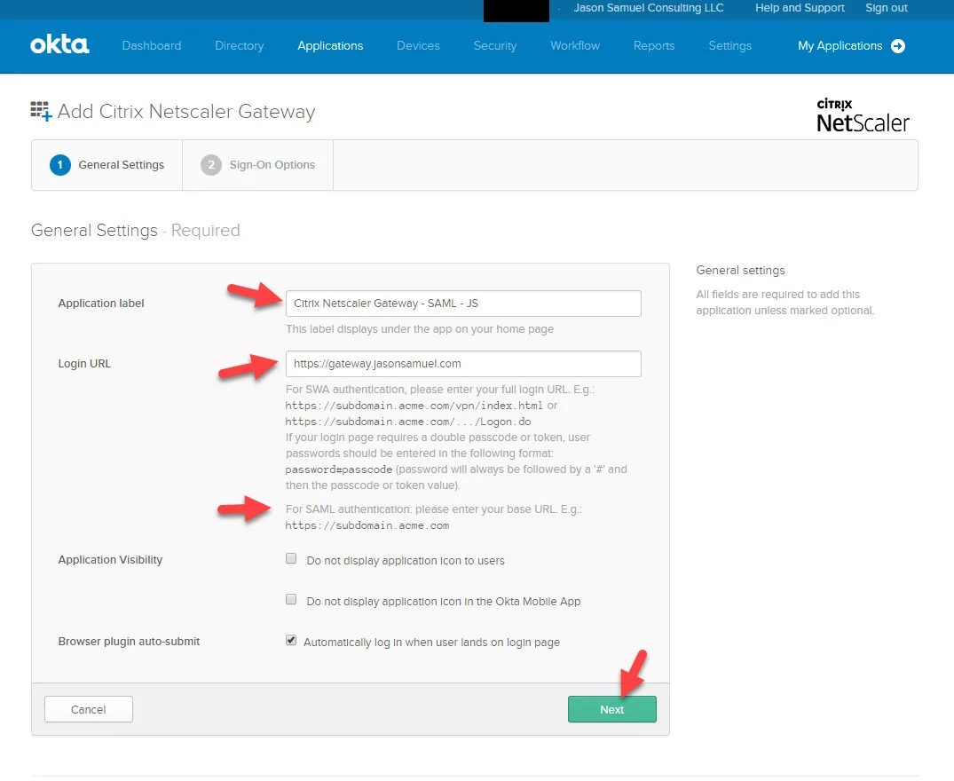Open the Dashboard menu

click(152, 45)
